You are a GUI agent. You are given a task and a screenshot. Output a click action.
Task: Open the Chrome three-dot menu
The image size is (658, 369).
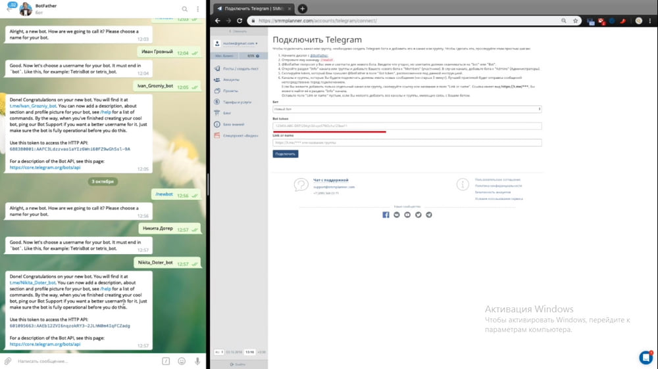(x=650, y=20)
